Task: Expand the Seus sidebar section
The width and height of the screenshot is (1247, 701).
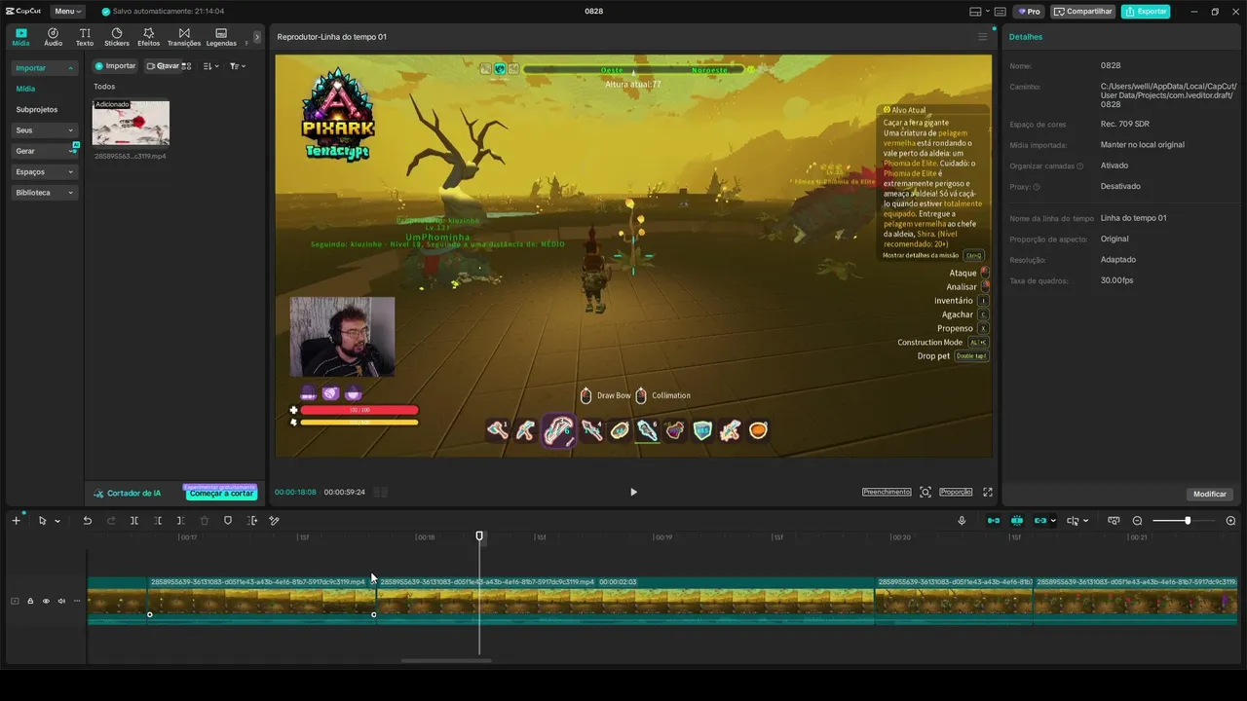Action: point(45,130)
